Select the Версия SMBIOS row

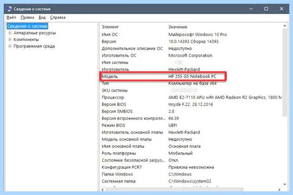point(191,112)
